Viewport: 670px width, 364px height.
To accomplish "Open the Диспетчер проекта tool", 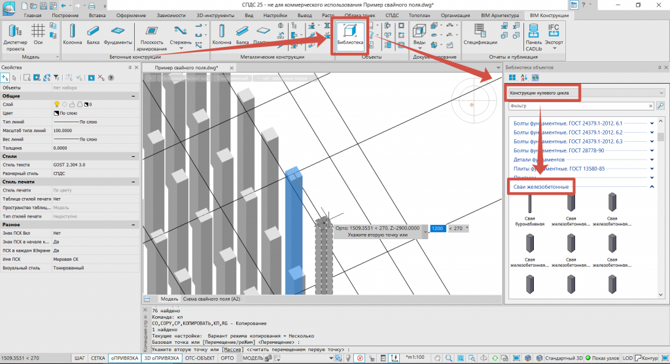I will tap(15, 37).
